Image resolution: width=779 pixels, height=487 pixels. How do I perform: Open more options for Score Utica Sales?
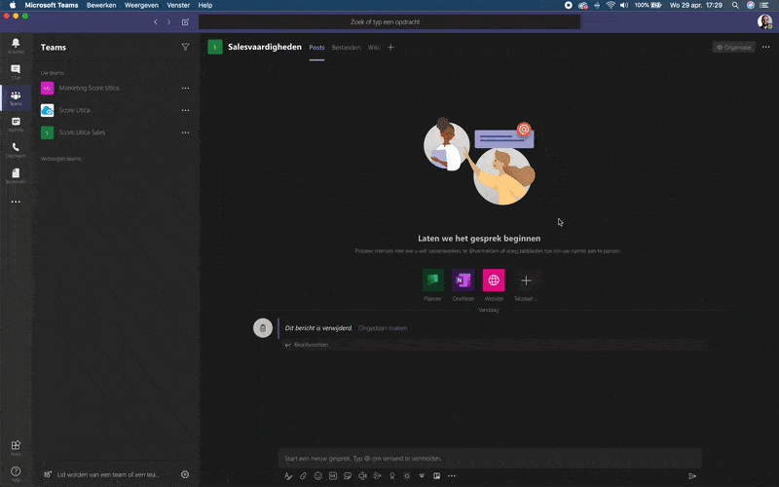pos(185,132)
